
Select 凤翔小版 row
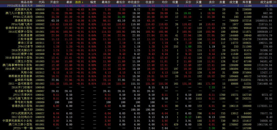tap(138, 73)
